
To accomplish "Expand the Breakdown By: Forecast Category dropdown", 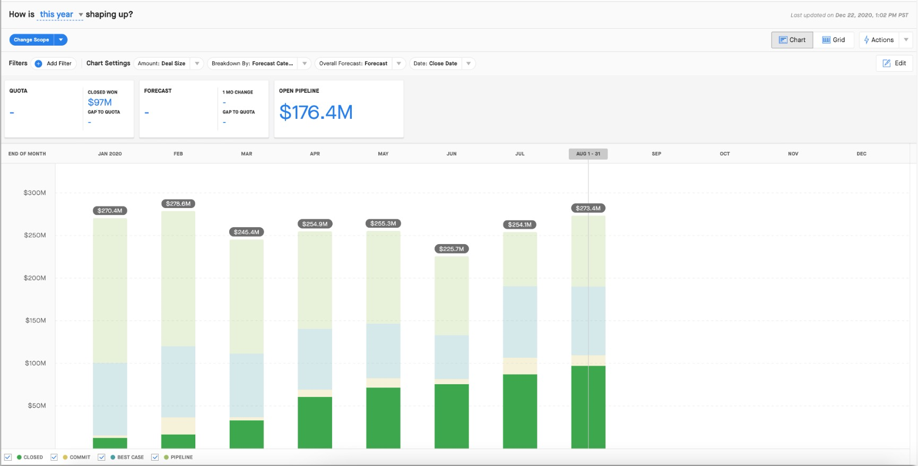I will 305,64.
